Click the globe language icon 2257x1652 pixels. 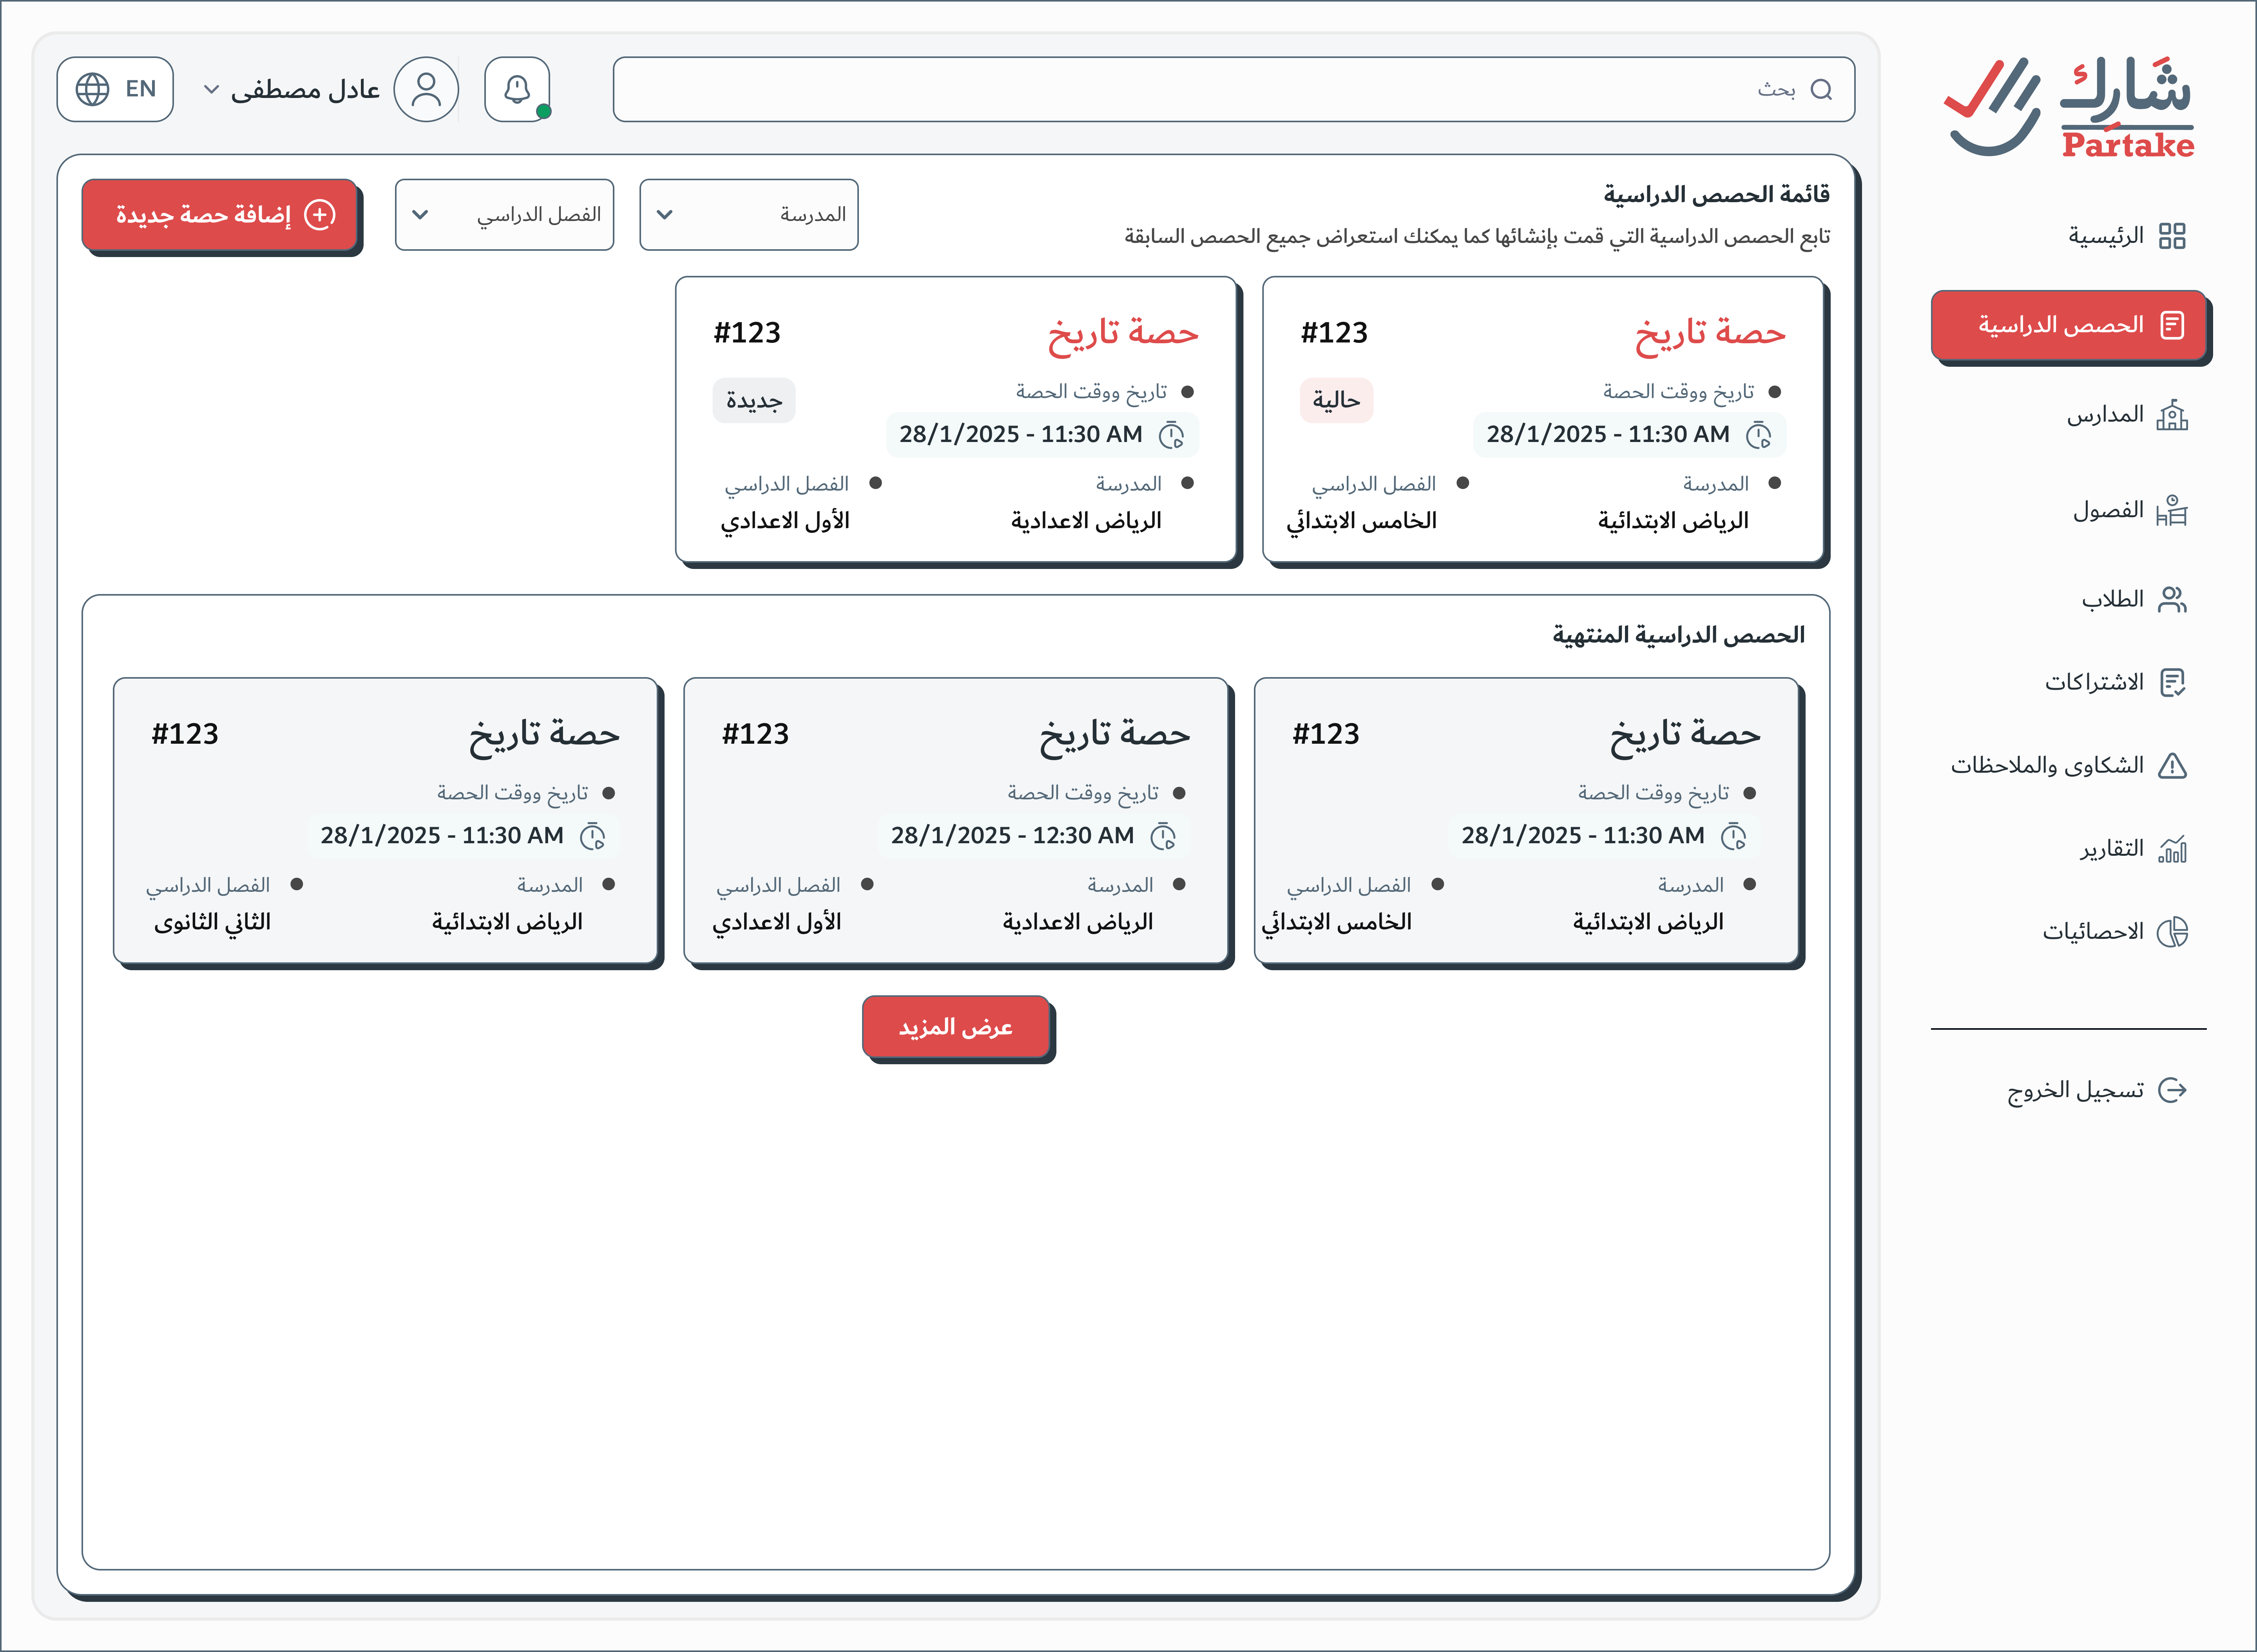[93, 89]
